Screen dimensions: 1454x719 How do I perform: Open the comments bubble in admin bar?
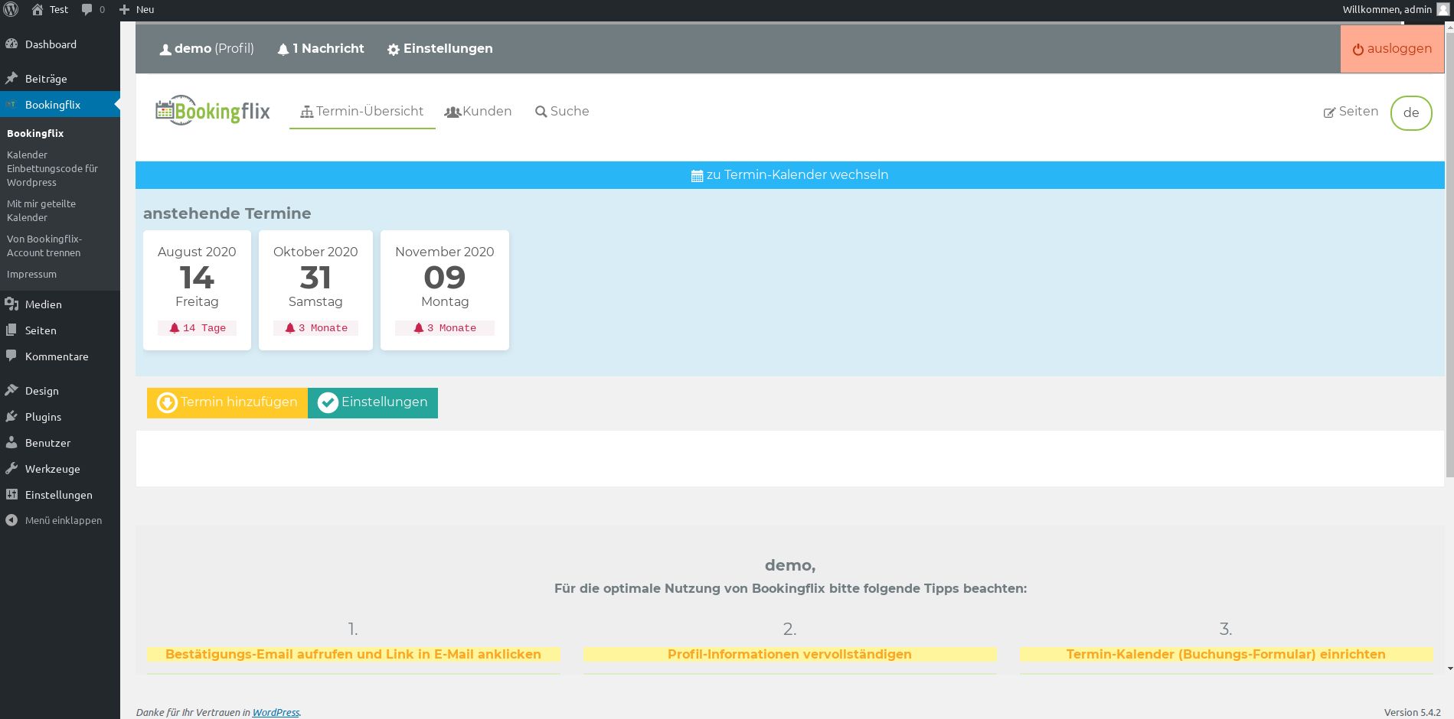pyautogui.click(x=93, y=9)
